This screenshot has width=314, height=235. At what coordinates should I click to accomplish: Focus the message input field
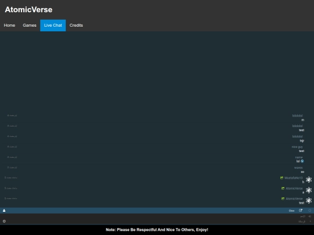tap(156, 222)
